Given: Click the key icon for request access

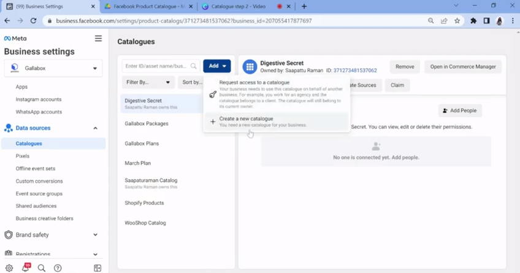Looking at the screenshot, I should click(x=213, y=94).
